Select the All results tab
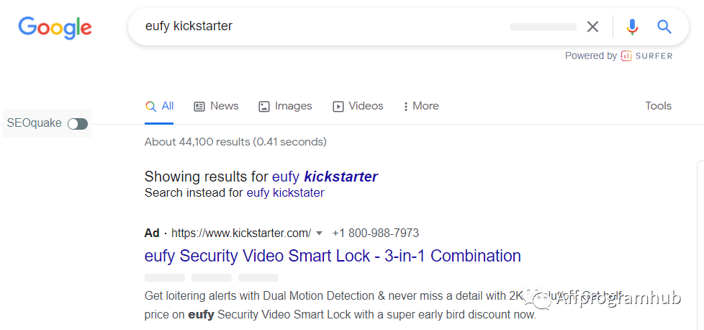This screenshot has width=704, height=330. pos(159,106)
